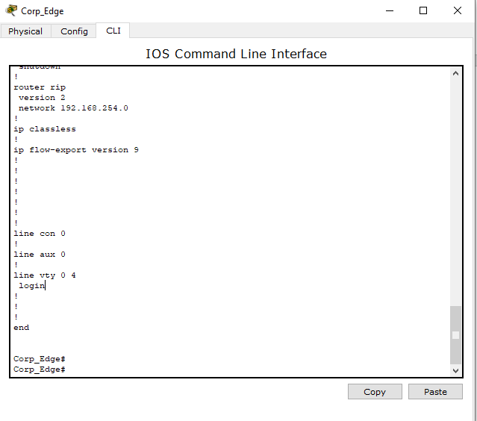Click the "router rip" line in terminal
Screen dimensions: 477x421
coord(40,87)
